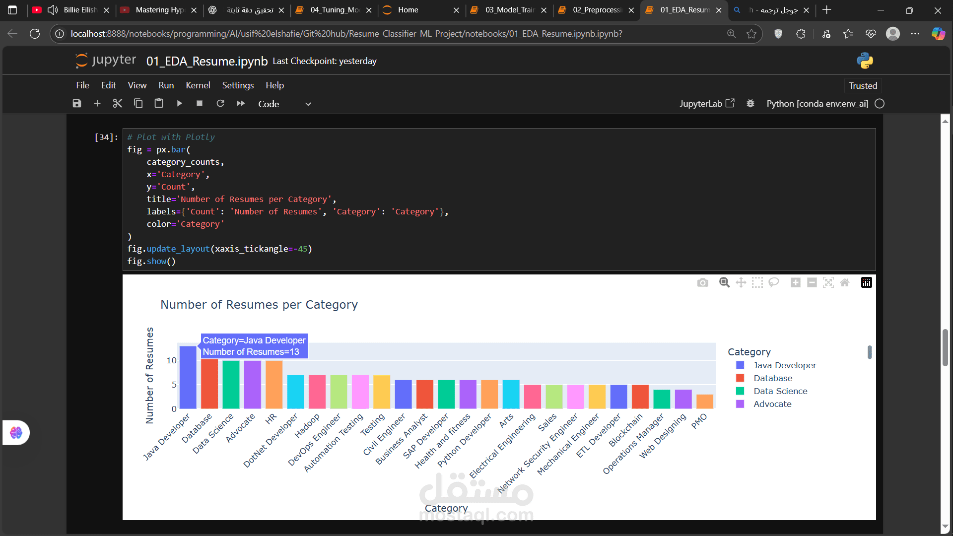953x536 pixels.
Task: Toggle Java Developer trace in the legend
Action: 784,365
